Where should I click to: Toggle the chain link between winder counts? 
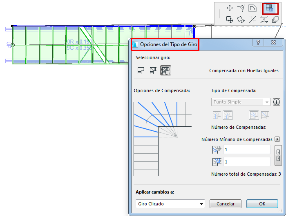click(x=278, y=155)
